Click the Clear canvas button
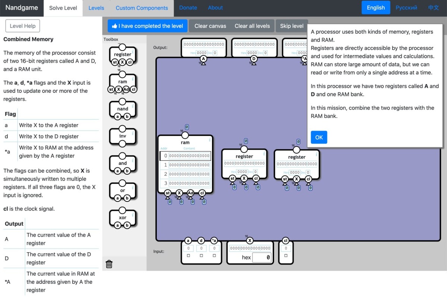Screen dimensions: 447x297 pos(210,26)
